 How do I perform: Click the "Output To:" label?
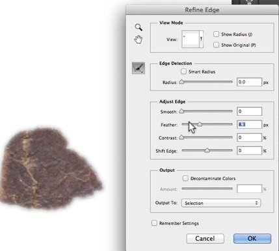pos(166,203)
